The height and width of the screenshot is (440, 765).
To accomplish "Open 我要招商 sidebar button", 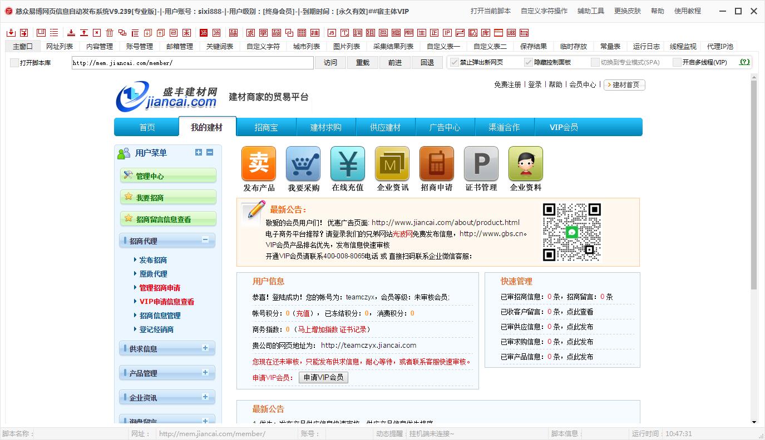I will [x=168, y=197].
